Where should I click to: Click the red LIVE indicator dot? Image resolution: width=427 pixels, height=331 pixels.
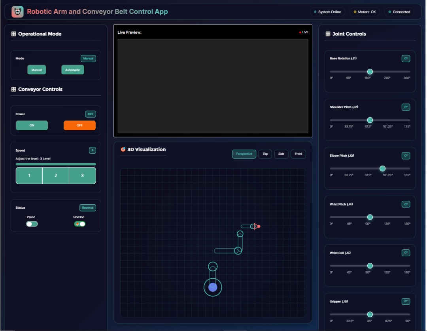(300, 32)
